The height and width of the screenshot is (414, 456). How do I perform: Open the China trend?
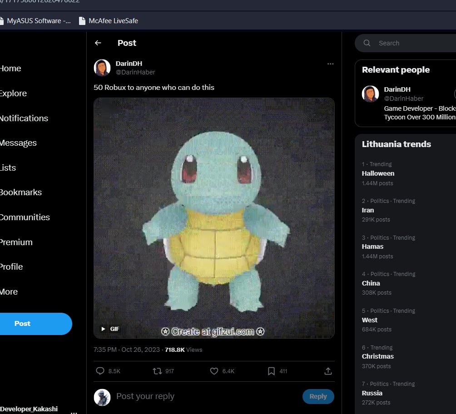(x=371, y=283)
